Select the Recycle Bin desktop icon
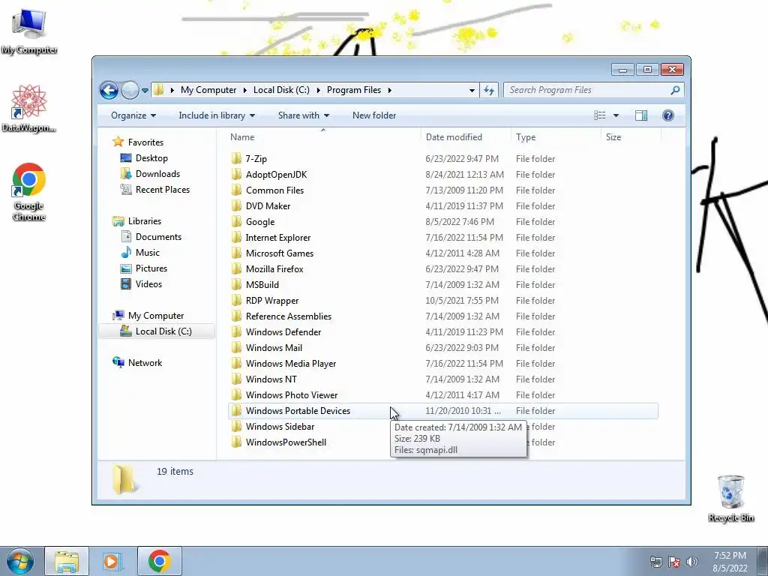 click(730, 498)
